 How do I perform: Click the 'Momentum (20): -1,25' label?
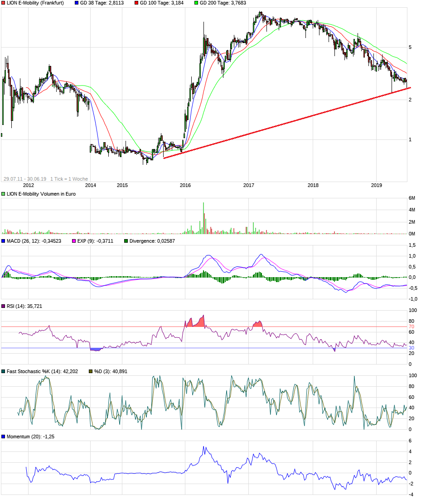pos(30,437)
